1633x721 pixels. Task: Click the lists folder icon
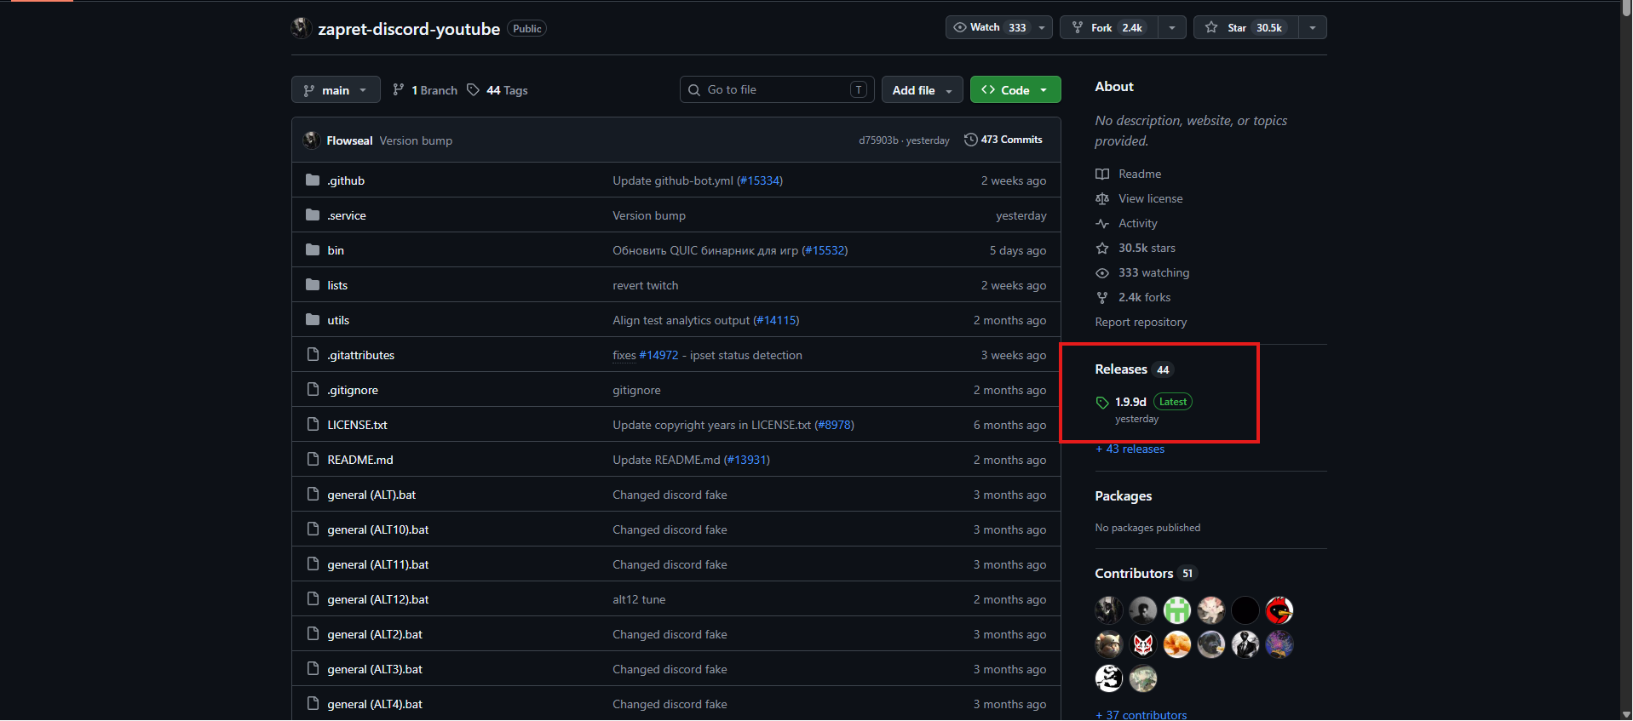click(x=313, y=285)
